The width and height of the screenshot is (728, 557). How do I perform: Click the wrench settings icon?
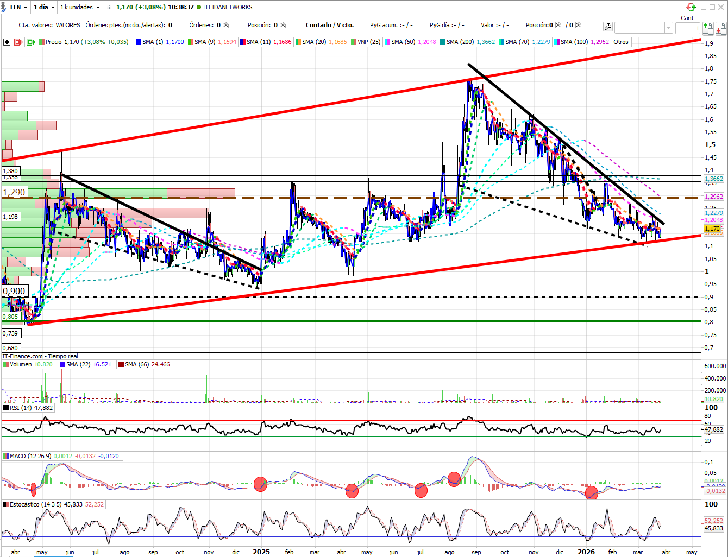tap(607, 27)
